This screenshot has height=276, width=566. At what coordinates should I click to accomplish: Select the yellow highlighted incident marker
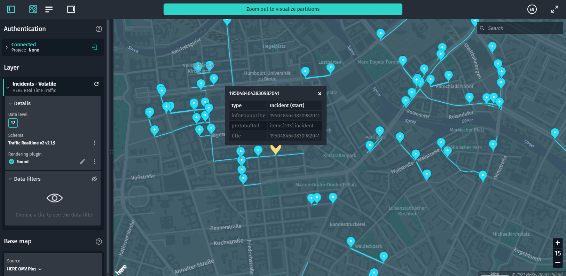[x=276, y=149]
